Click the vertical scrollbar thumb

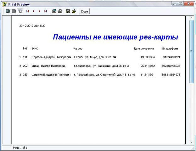191,51
